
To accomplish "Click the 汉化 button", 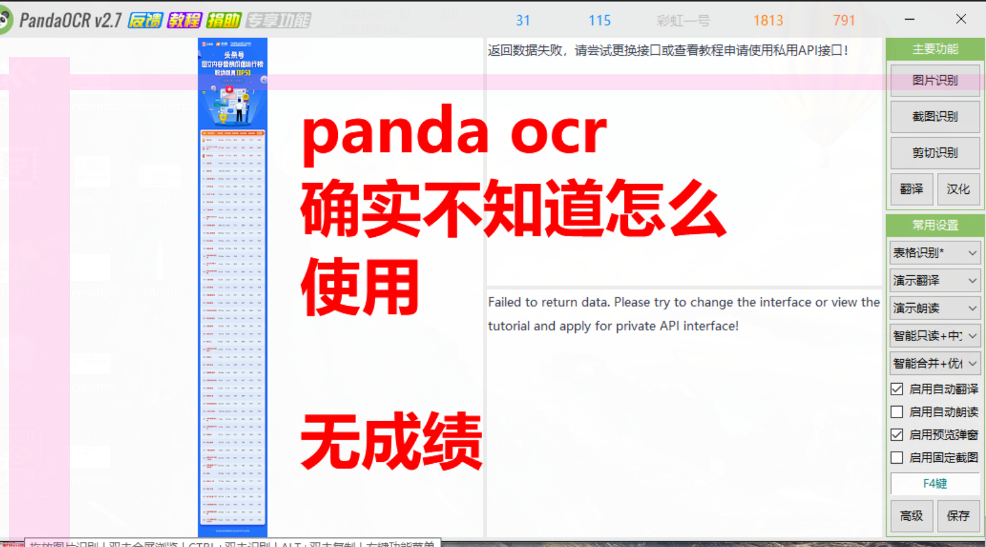I will click(x=958, y=189).
